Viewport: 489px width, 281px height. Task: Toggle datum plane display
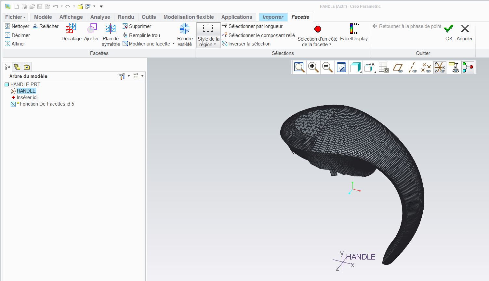[x=398, y=67]
